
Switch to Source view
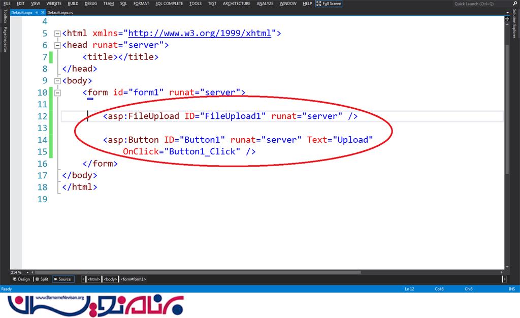pyautogui.click(x=62, y=279)
